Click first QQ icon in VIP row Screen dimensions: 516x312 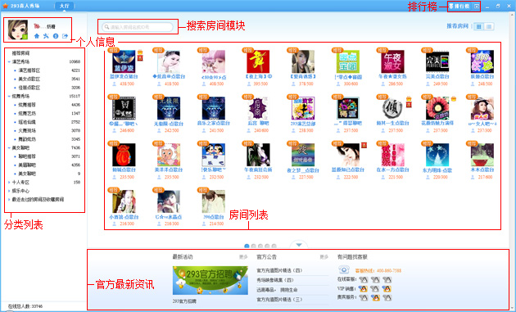[x=363, y=288]
